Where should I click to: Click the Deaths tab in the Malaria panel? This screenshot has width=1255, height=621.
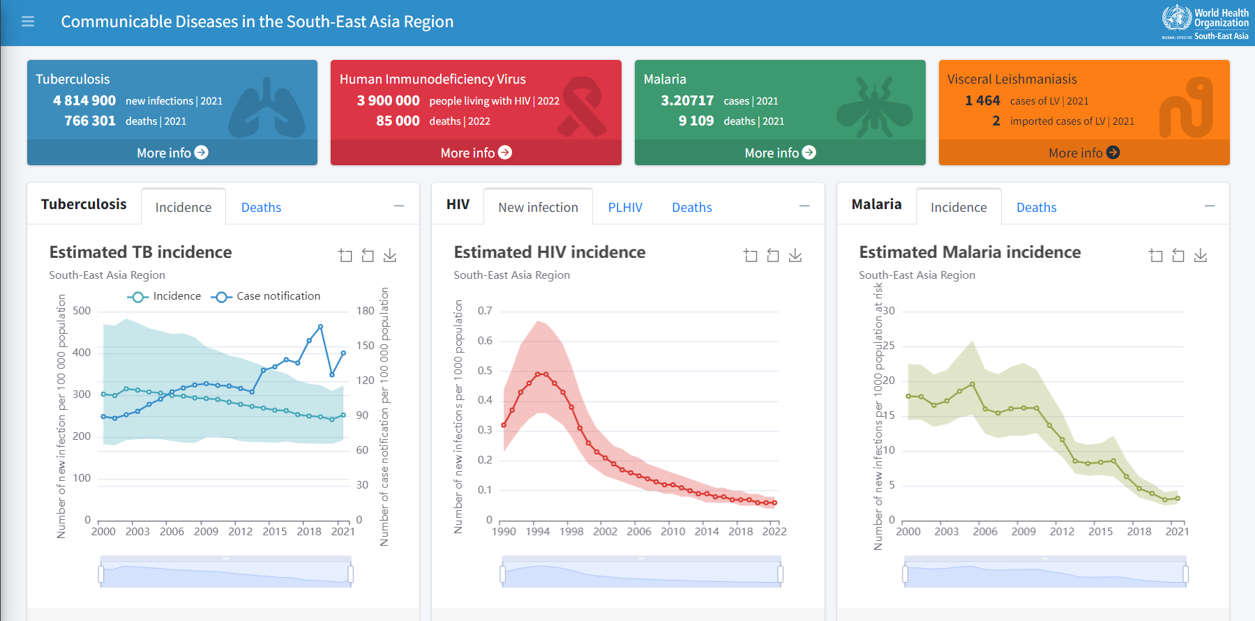1037,207
